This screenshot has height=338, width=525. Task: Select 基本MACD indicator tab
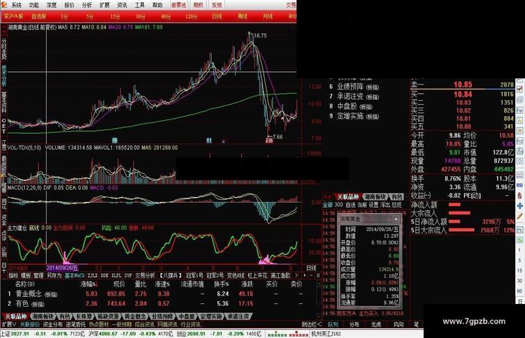point(75,276)
